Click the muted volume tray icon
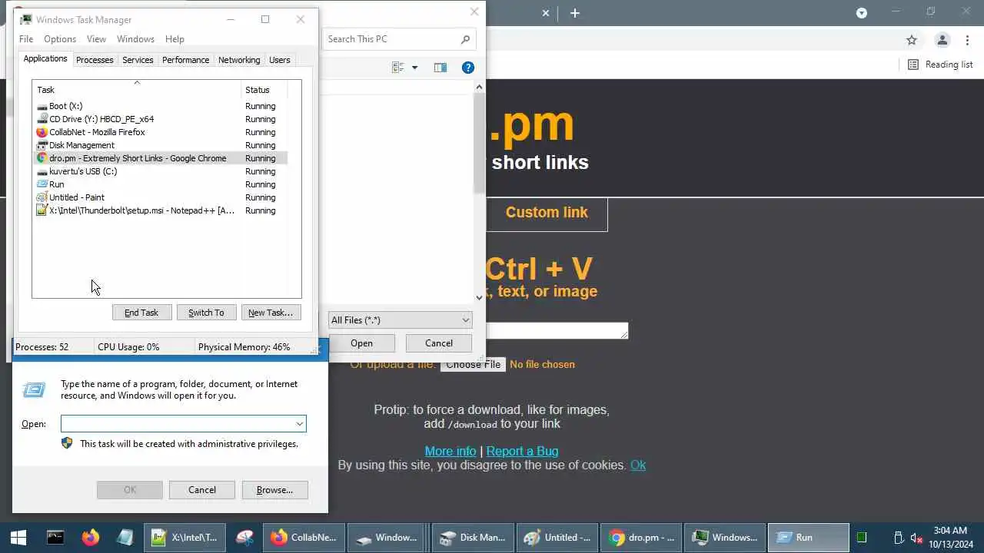 (x=916, y=538)
